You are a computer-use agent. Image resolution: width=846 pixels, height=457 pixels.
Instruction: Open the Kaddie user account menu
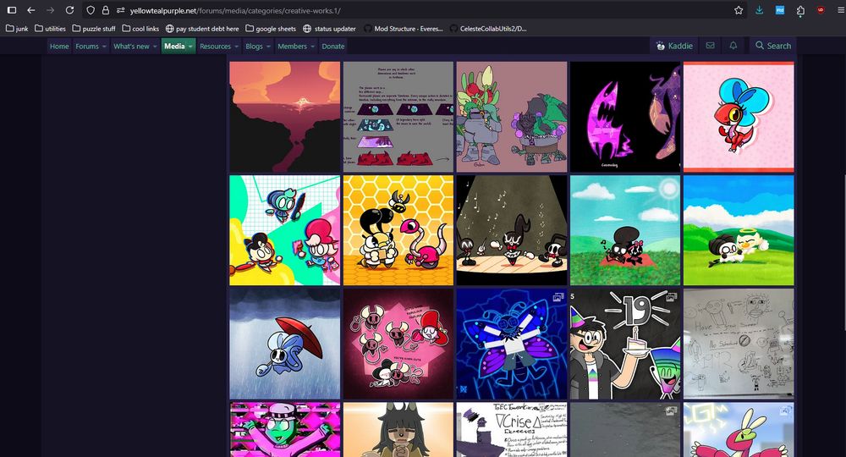coord(674,46)
